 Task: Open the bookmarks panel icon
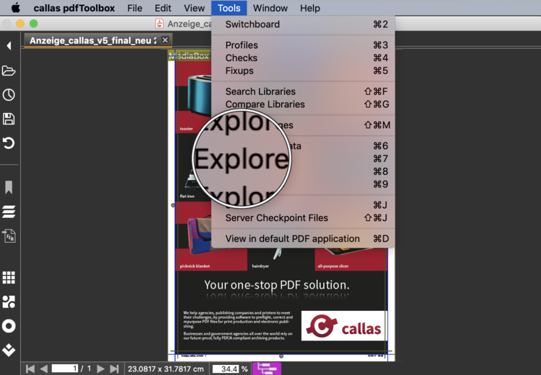[9, 187]
